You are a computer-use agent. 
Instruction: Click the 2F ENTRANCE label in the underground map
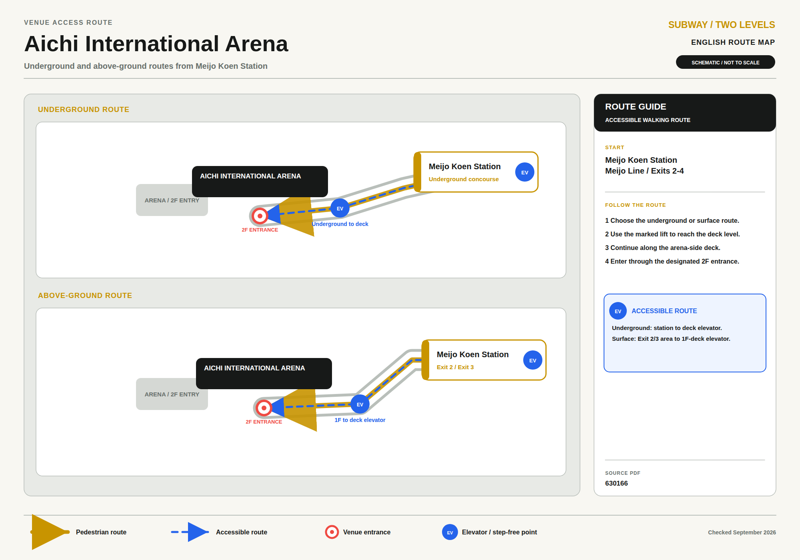point(260,230)
